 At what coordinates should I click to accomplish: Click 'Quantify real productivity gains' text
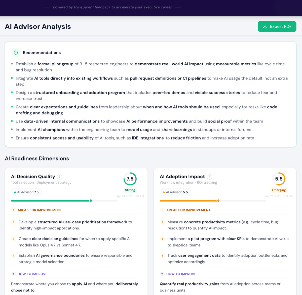pos(190,284)
